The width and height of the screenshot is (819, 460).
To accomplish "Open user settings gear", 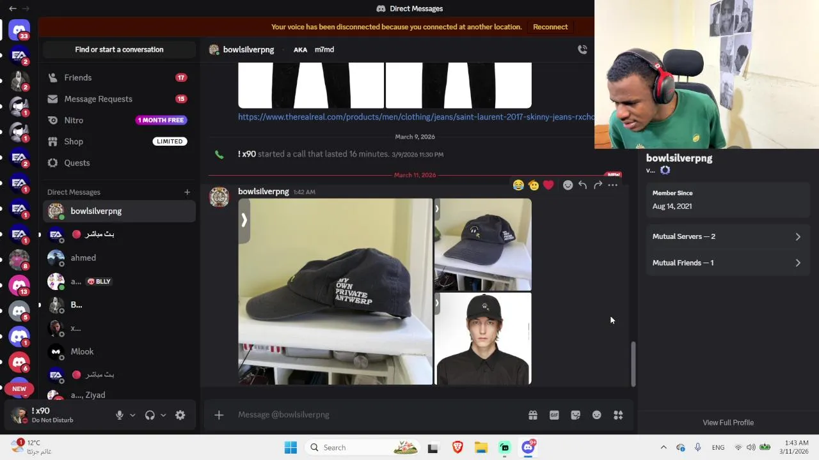I will point(180,415).
